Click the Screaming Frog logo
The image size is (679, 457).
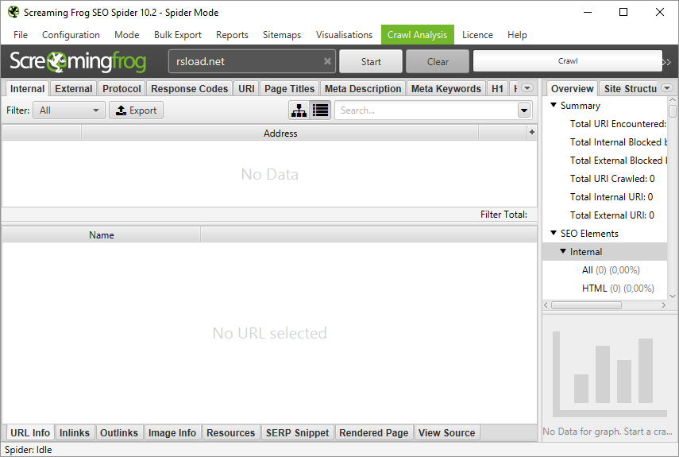[x=78, y=61]
